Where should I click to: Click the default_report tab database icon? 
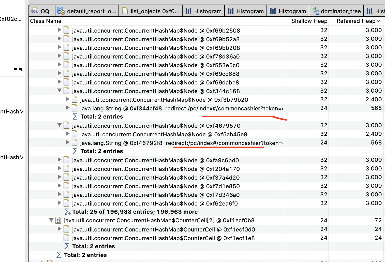[61, 11]
